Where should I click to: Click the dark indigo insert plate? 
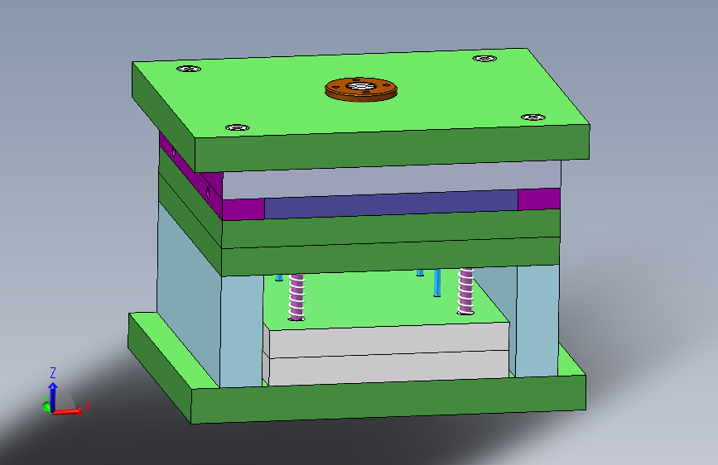point(391,204)
